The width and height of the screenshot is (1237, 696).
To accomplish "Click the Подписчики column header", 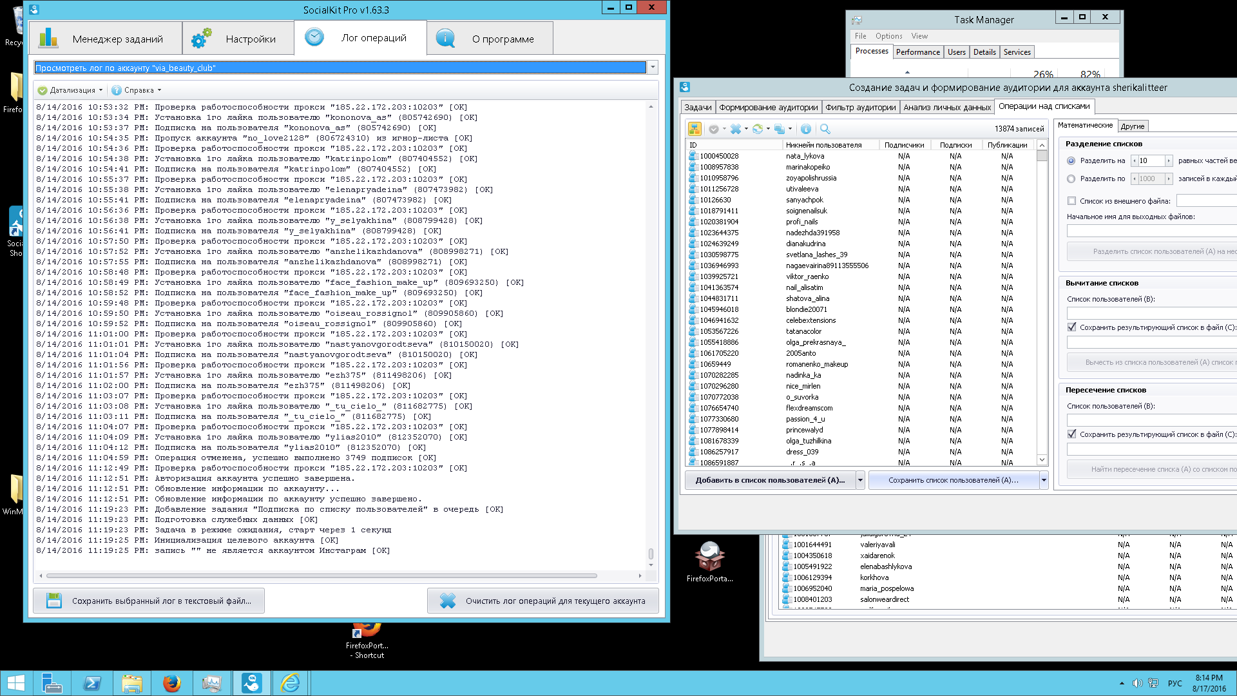I will pos(904,145).
